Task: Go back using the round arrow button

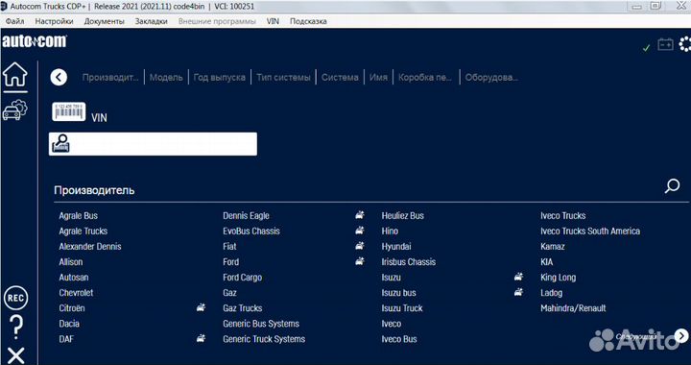Action: click(x=59, y=77)
